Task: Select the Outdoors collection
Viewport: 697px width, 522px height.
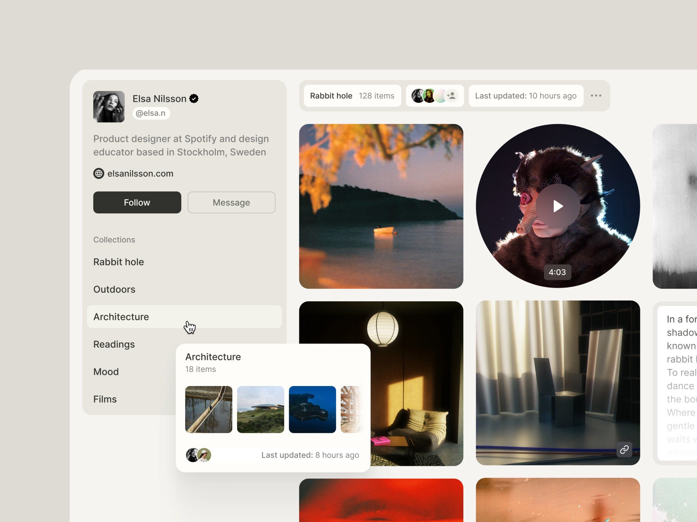Action: (x=114, y=289)
